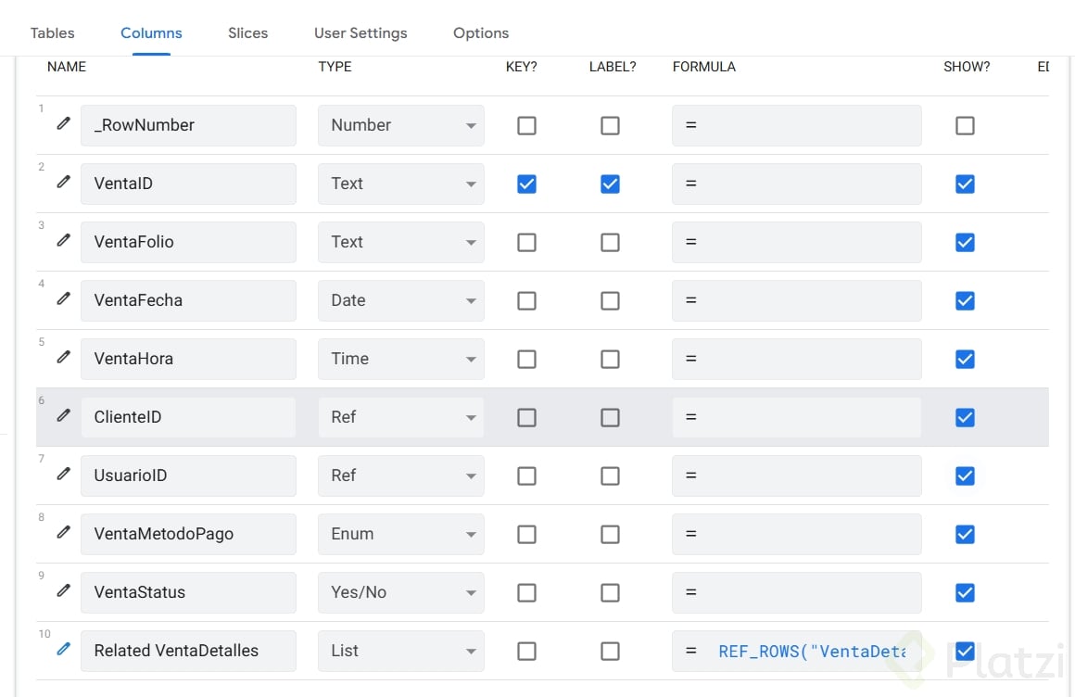Expand the Ref type dropdown for ClienteID

point(400,417)
